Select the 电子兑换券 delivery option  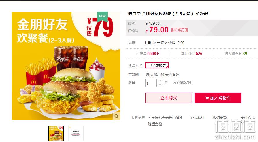(157, 65)
